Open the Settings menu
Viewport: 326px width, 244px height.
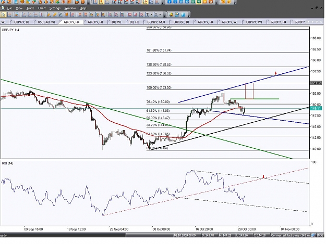(x=55, y=8)
